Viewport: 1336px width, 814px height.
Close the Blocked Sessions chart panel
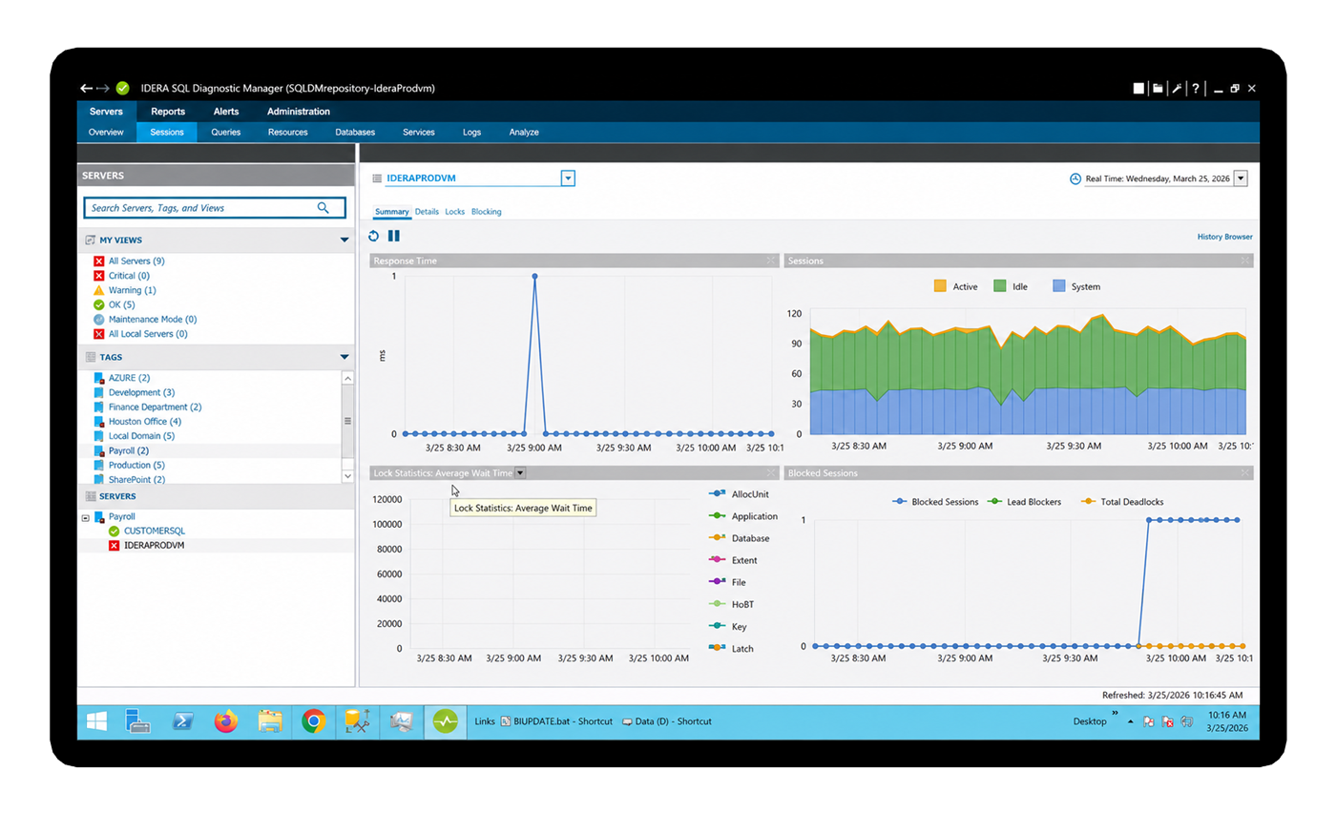(x=1245, y=472)
